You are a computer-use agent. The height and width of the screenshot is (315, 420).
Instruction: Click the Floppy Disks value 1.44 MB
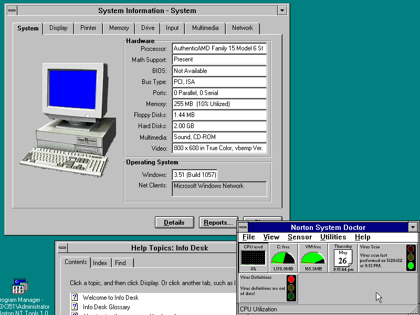219,115
